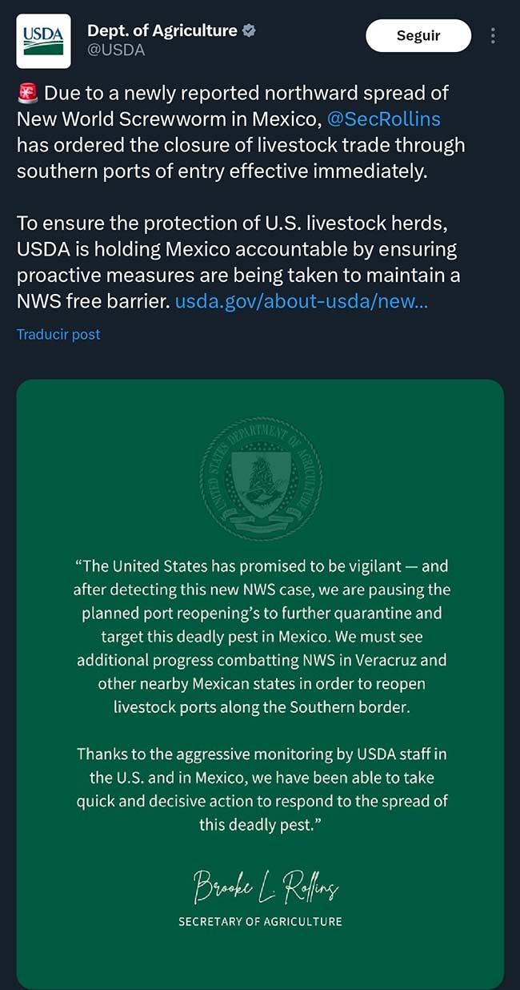This screenshot has height=990, width=520.
Task: Open the Dept. of Agriculture display name
Action: [x=162, y=30]
